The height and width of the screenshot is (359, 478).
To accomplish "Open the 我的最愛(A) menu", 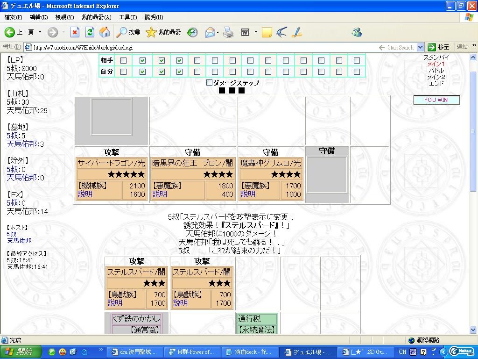I will [96, 17].
